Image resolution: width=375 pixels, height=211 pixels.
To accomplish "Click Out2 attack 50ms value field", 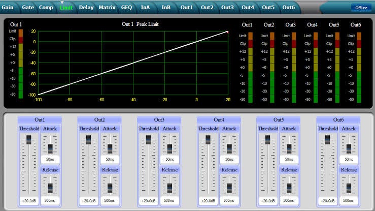I will tap(110, 159).
